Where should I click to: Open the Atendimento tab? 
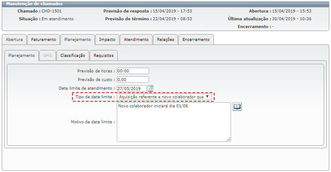click(136, 40)
